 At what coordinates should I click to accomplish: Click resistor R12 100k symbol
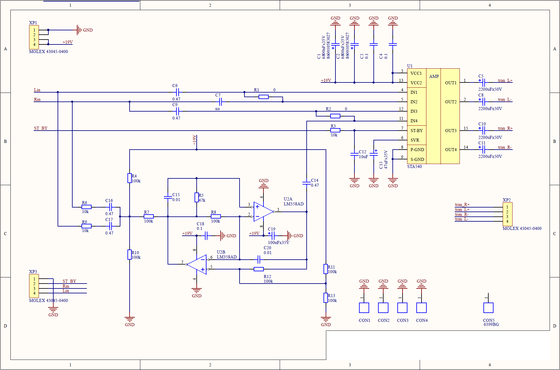tap(259, 269)
